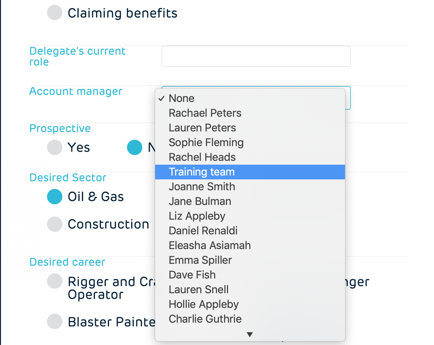Select Yes for Prospective
434x345 pixels.
pyautogui.click(x=55, y=147)
